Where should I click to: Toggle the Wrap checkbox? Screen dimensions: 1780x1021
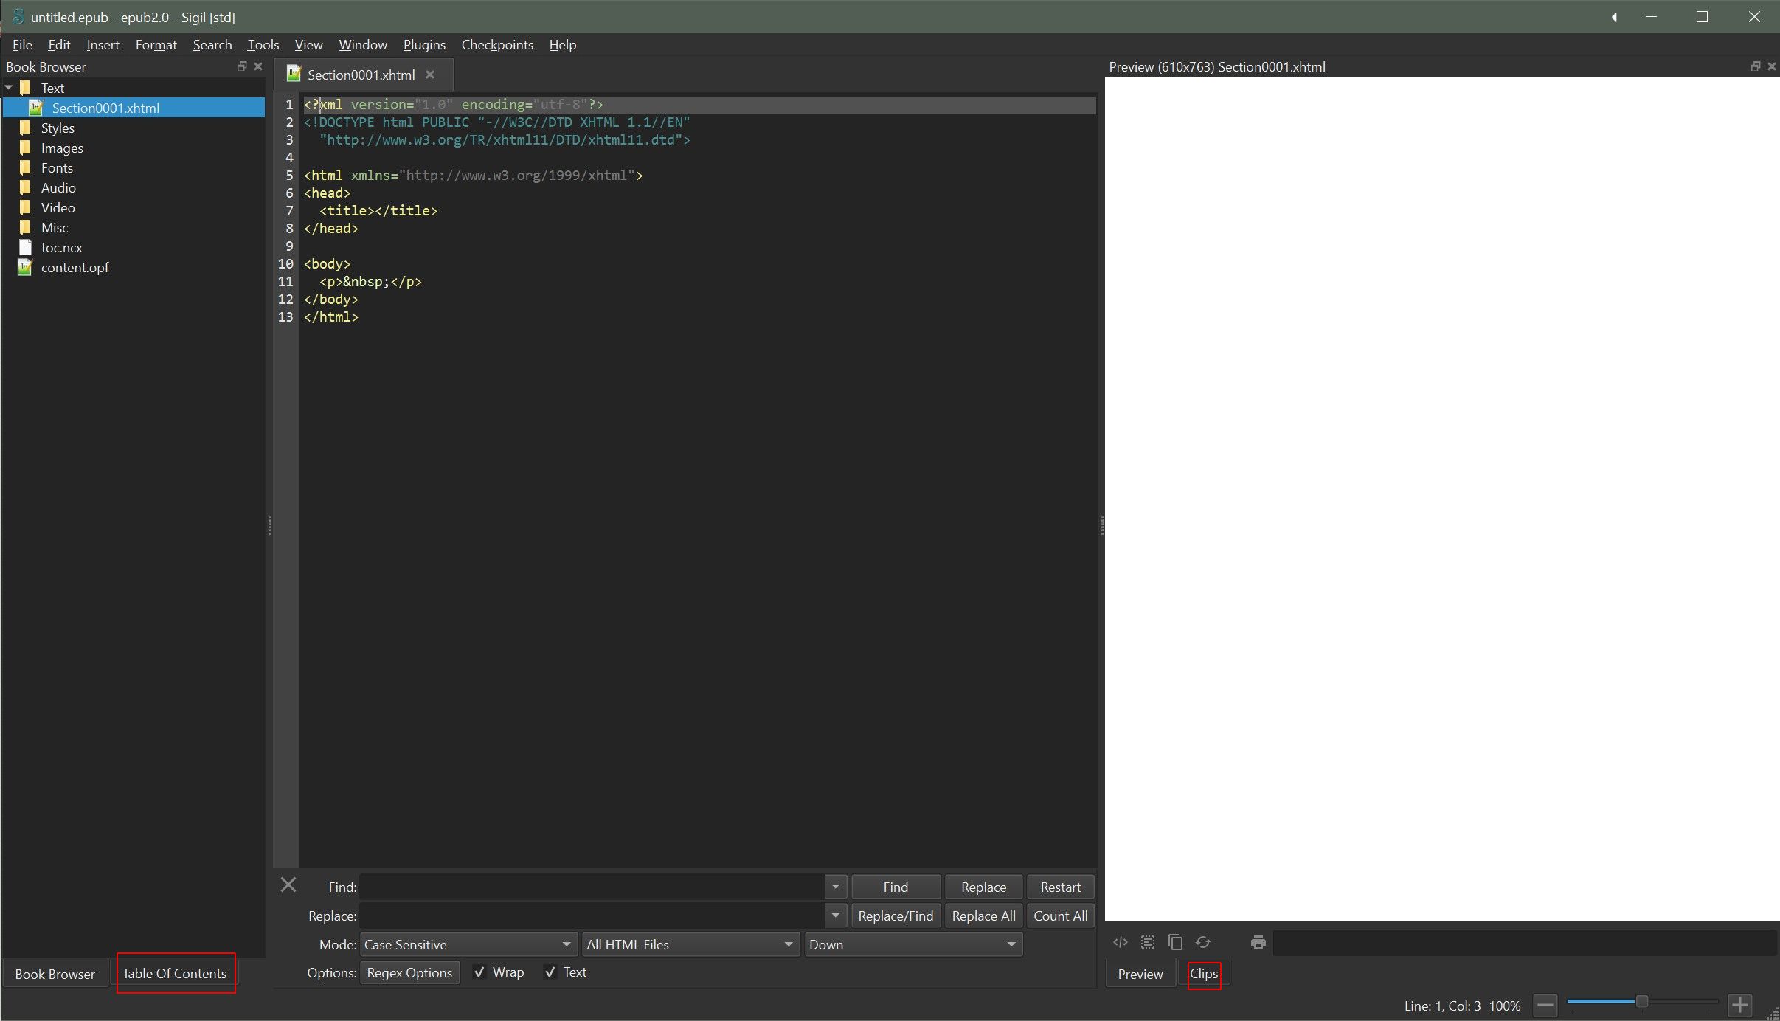pyautogui.click(x=479, y=972)
